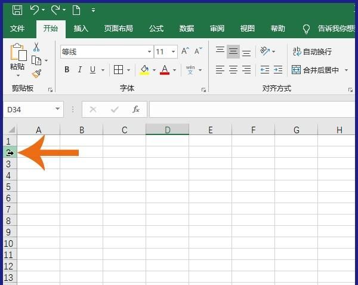The image size is (358, 285).
Task: Open the font color dropdown arrow
Action: (x=174, y=70)
